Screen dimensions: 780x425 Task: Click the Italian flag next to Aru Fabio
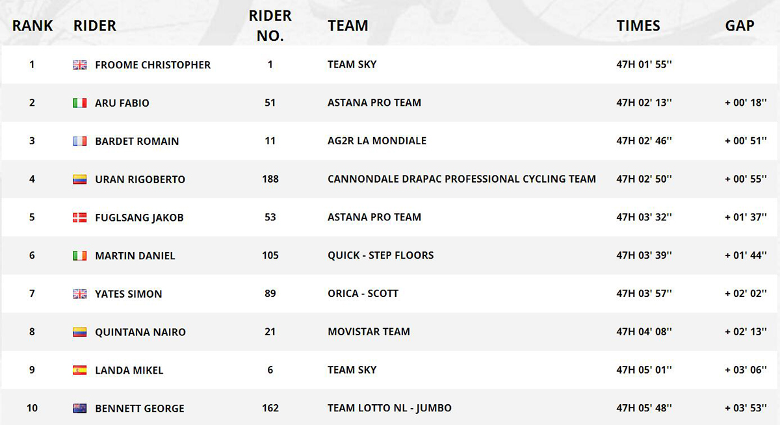point(80,103)
